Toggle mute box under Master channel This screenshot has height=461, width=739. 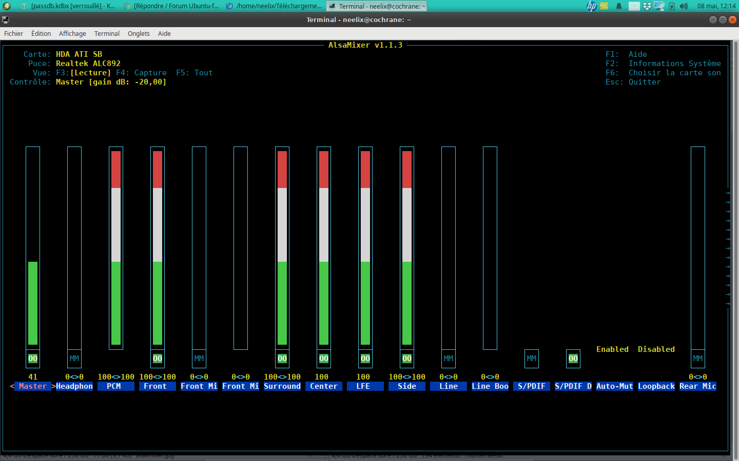[33, 359]
